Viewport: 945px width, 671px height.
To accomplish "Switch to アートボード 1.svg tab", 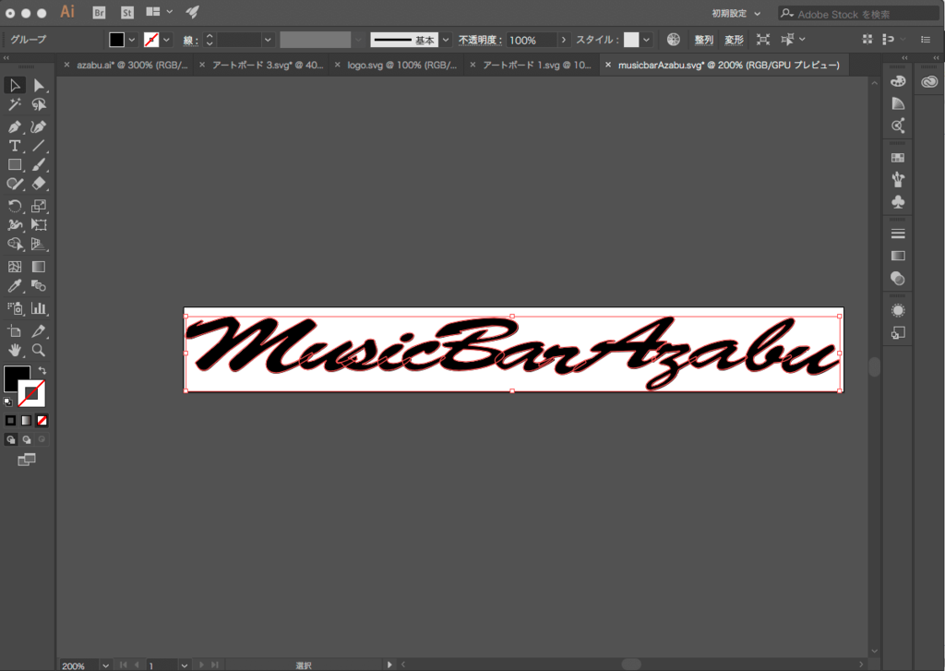I will [x=537, y=66].
